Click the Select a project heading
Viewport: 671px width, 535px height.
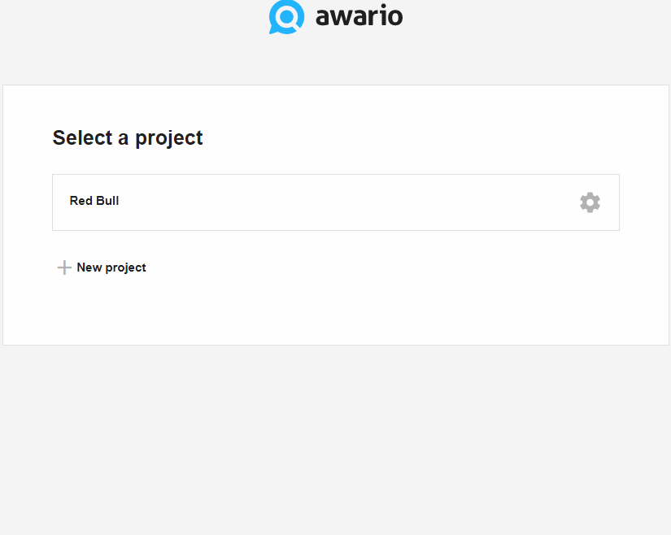(128, 138)
